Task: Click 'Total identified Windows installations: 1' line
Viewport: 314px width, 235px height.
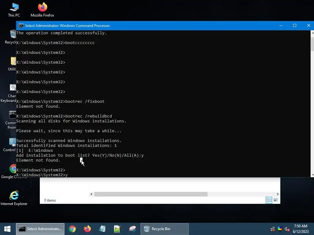Action: [x=67, y=145]
